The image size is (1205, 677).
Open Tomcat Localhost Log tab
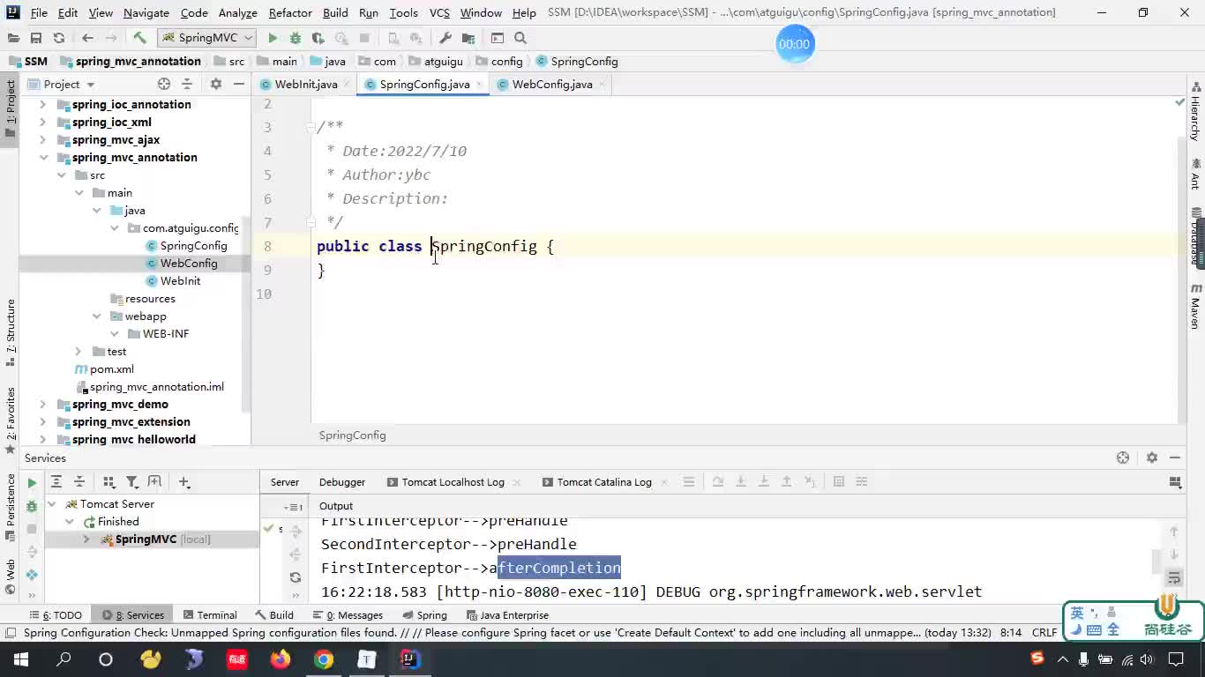(453, 482)
